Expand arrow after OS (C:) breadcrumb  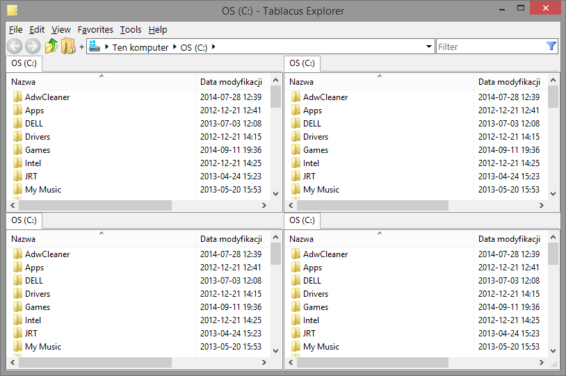click(213, 47)
